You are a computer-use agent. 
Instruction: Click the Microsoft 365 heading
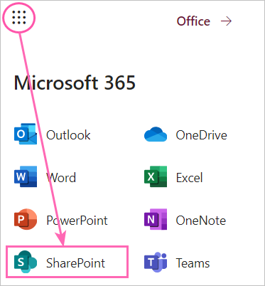(x=75, y=83)
